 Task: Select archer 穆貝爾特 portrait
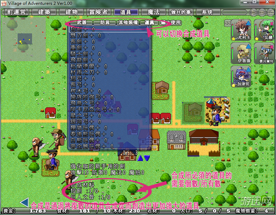[x=265, y=53]
